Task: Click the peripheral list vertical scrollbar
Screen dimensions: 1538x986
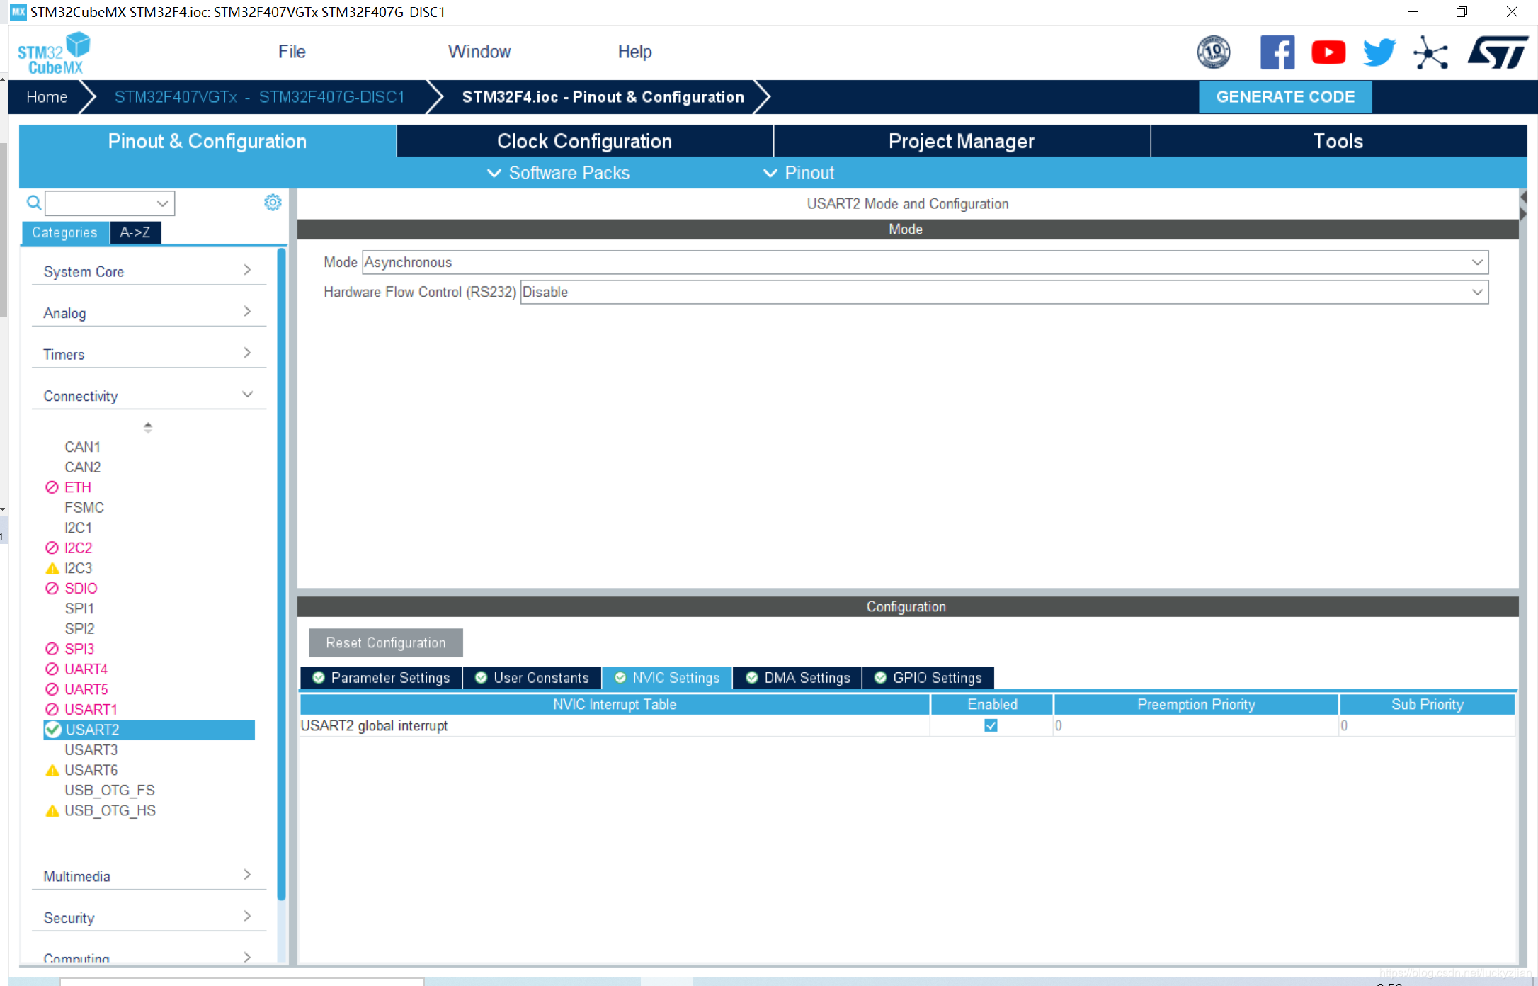Action: click(x=281, y=574)
